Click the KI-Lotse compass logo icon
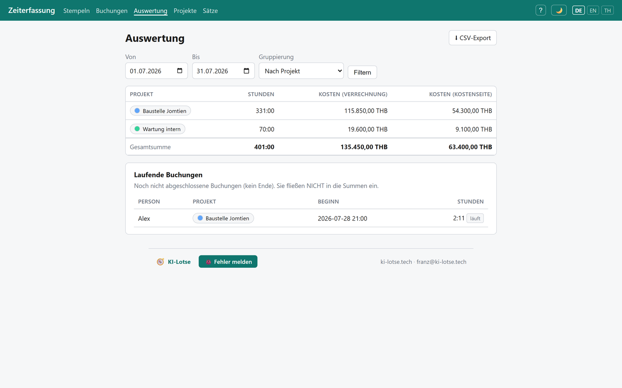The width and height of the screenshot is (622, 388). pos(160,262)
